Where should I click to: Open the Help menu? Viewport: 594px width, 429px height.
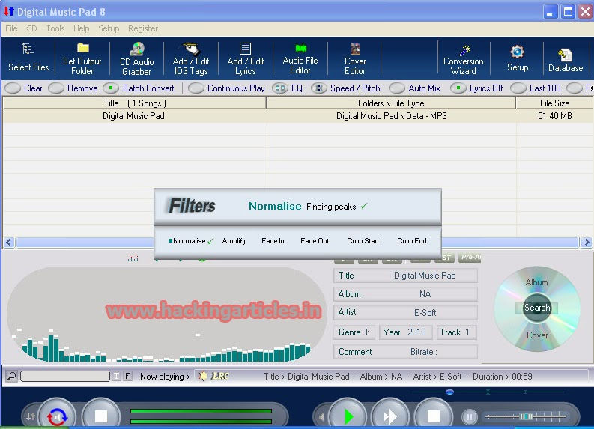click(82, 28)
